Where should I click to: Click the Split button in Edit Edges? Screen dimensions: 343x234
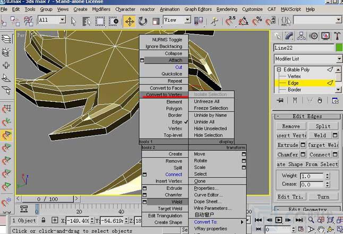[323, 126]
